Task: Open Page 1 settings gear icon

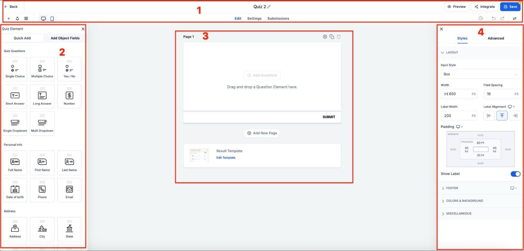Action: click(x=325, y=36)
